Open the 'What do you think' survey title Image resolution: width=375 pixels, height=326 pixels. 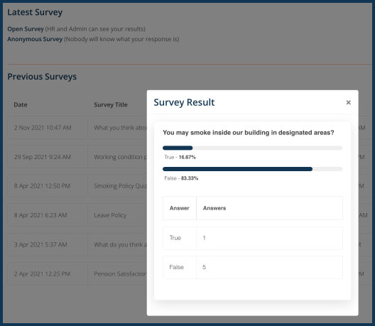[120, 244]
